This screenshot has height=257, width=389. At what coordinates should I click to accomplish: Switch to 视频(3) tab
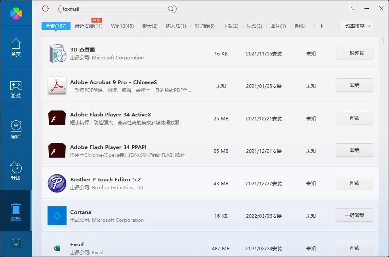click(254, 26)
